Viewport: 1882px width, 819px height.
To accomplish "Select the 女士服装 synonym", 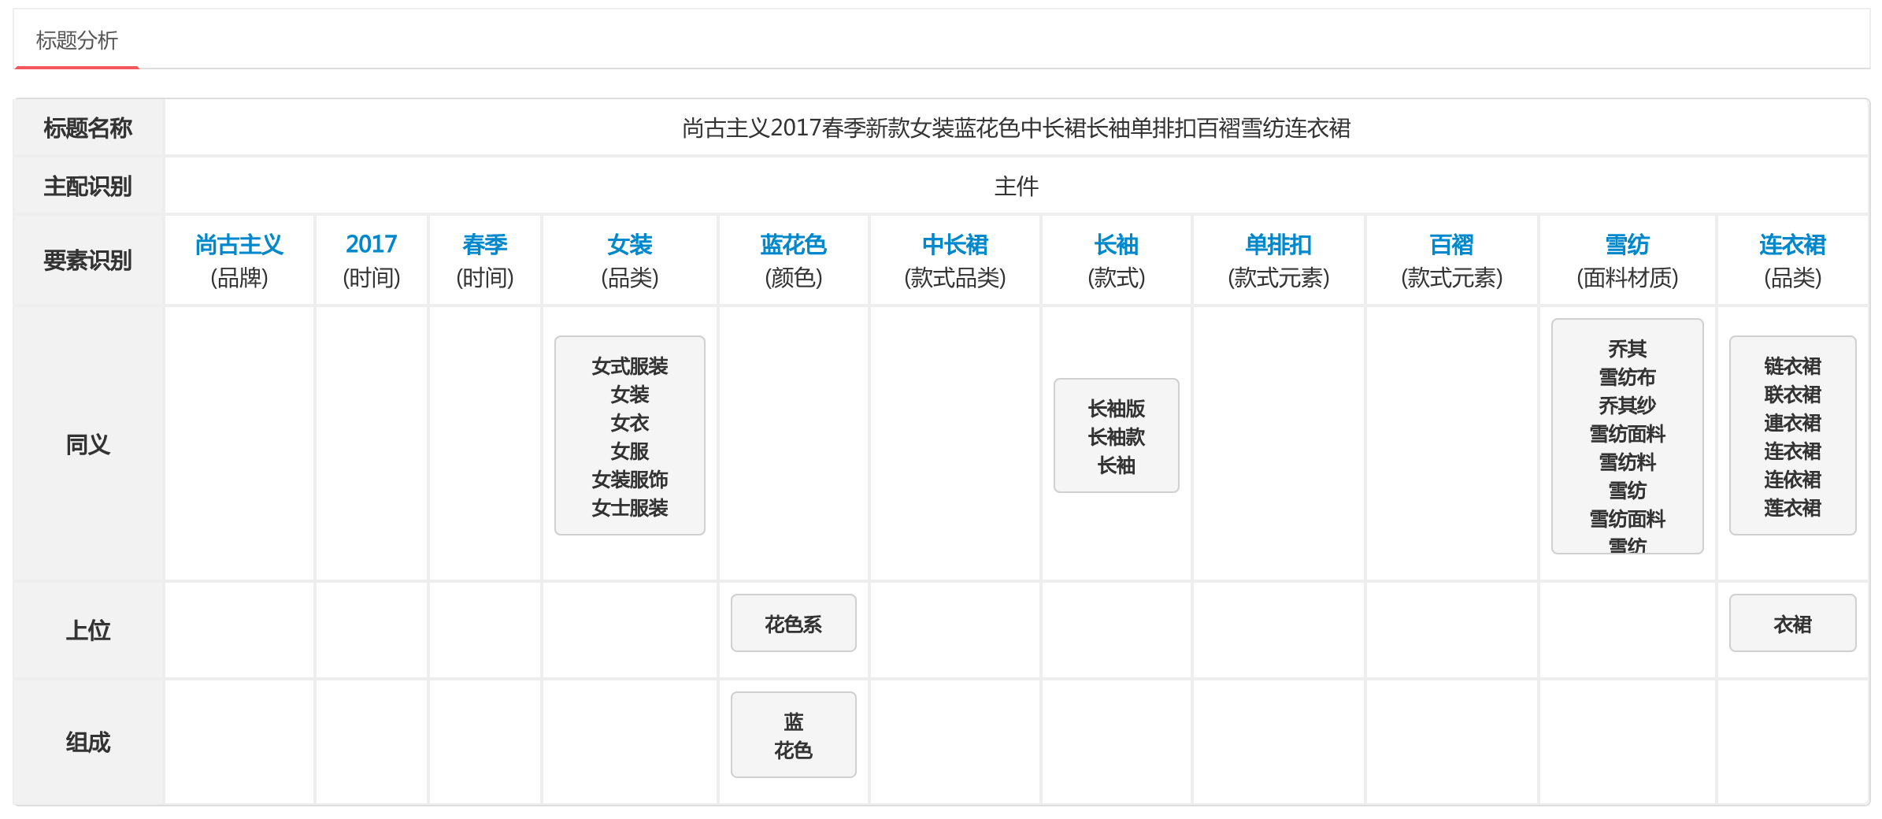I will pyautogui.click(x=630, y=508).
